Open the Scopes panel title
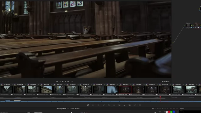Viewport: 201px width, 113px height. click(182, 109)
